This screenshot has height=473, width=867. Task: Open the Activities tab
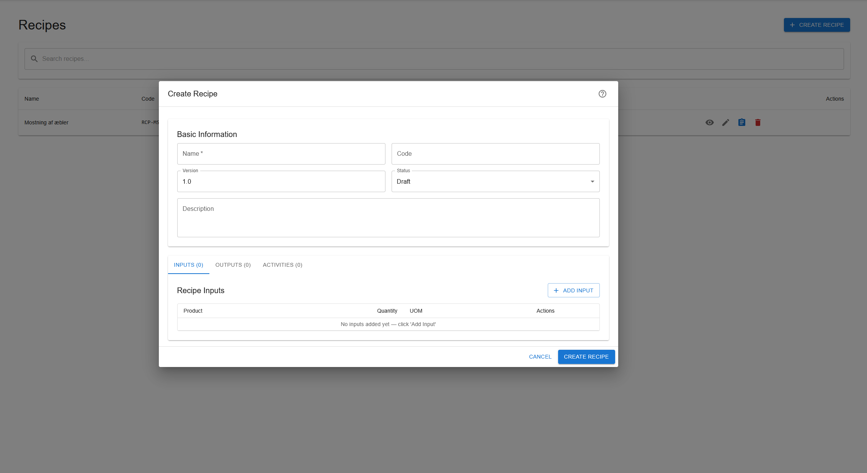tap(282, 264)
